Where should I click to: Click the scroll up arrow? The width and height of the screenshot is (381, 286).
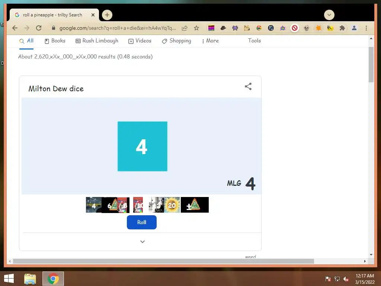pos(371,38)
